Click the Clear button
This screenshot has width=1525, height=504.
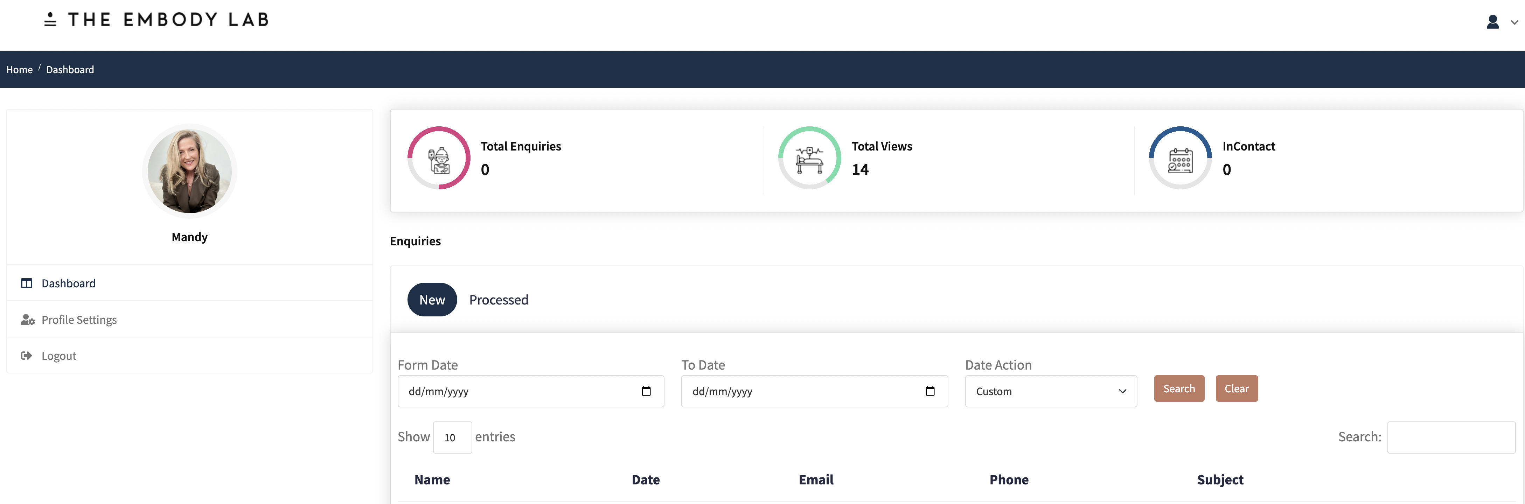click(1237, 388)
